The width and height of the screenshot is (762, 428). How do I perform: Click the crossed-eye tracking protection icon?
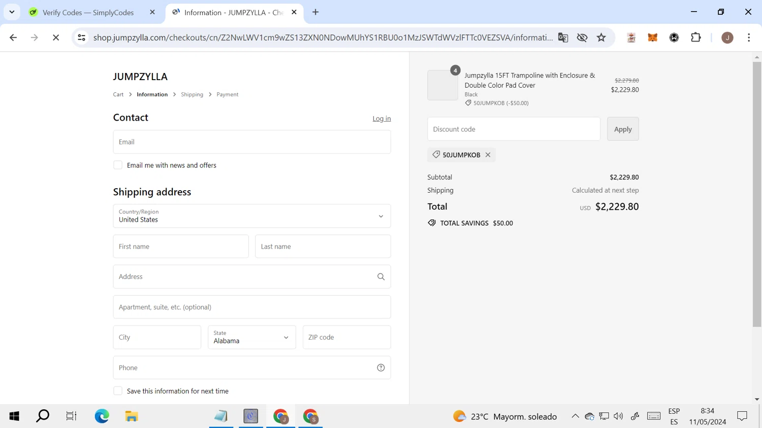tap(582, 38)
